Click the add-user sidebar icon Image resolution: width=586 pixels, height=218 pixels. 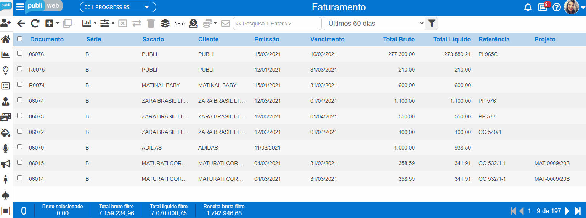tap(6, 23)
